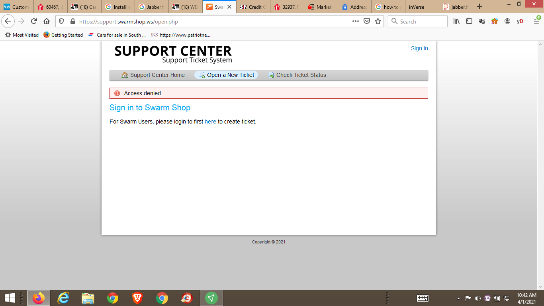
Task: Open the Firefox account profile icon
Action: [507, 22]
